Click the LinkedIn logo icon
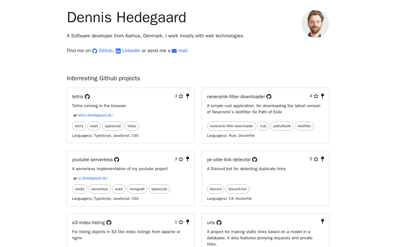This screenshot has height=247, width=396. pyautogui.click(x=118, y=51)
